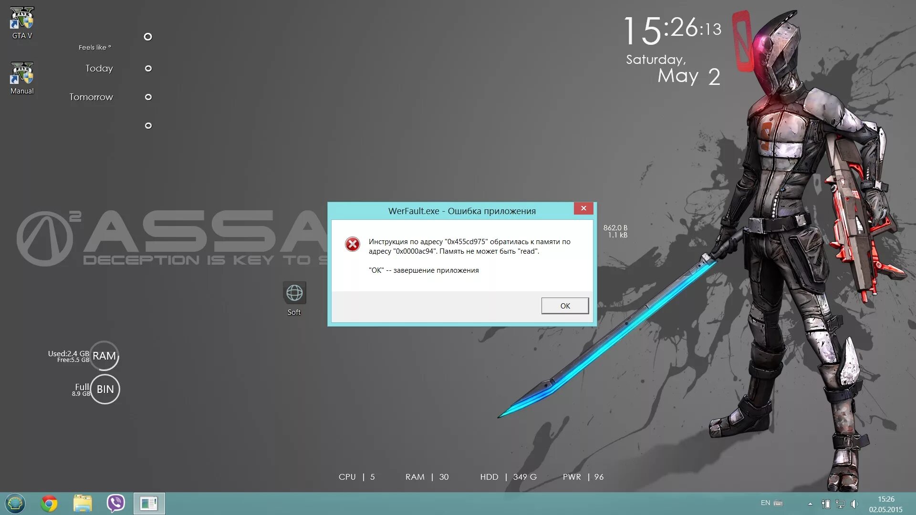Click the 862.0 B network speed text
This screenshot has height=515, width=916.
[x=615, y=228]
